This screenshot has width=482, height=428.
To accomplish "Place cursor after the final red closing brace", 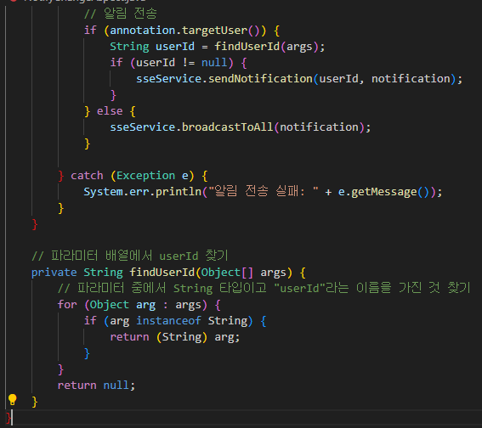I will (12, 418).
